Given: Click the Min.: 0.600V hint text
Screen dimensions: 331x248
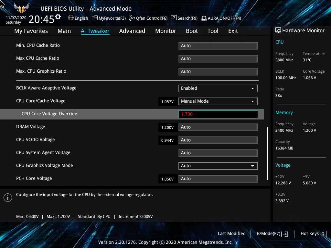Looking at the screenshot, I should (27, 217).
